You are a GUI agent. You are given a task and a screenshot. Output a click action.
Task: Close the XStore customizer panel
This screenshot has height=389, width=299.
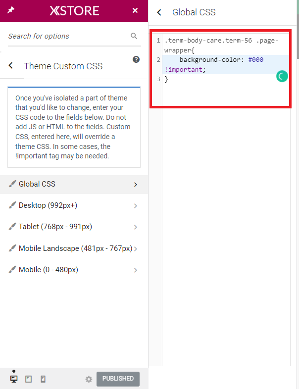[x=135, y=10]
